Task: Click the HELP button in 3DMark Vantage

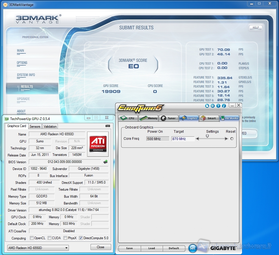Action: tap(256, 28)
